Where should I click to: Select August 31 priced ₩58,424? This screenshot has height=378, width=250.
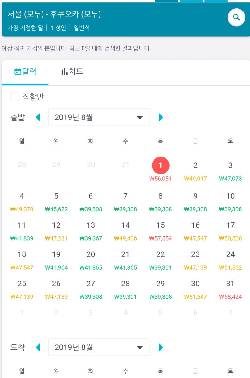click(x=230, y=290)
